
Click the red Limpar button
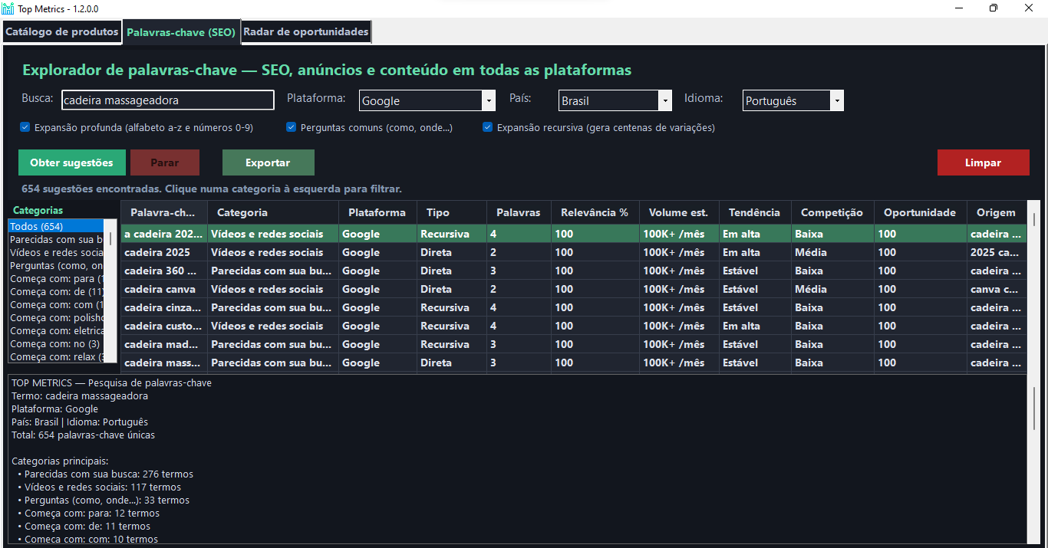click(984, 162)
